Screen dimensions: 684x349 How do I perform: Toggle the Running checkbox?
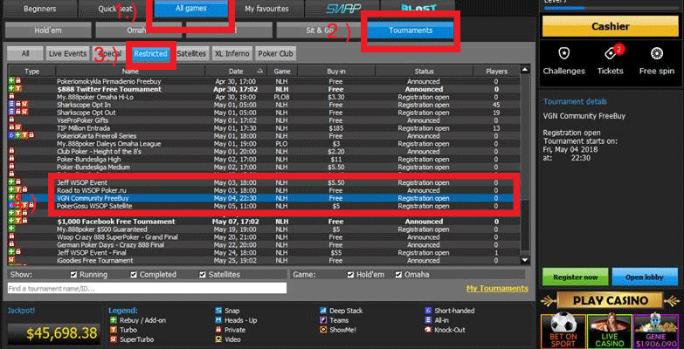pyautogui.click(x=73, y=275)
